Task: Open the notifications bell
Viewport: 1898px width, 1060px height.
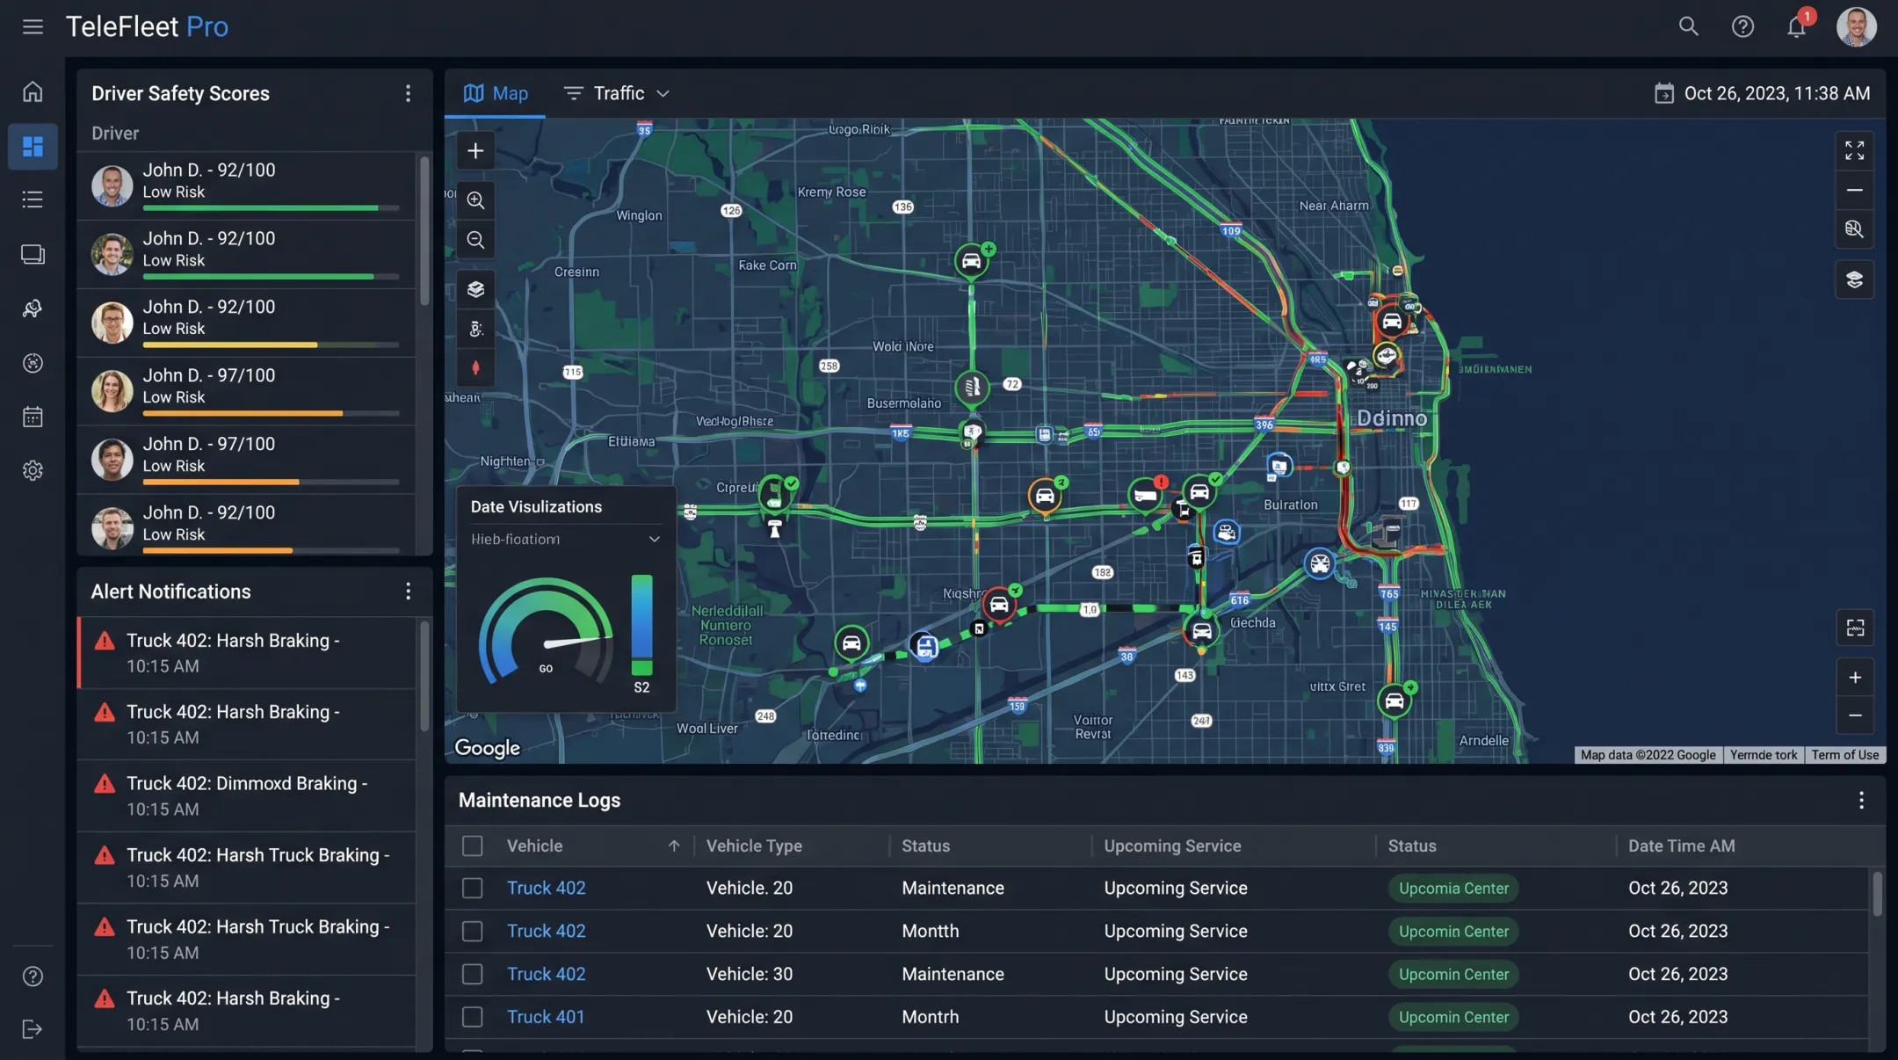Action: 1796,26
